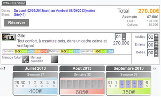Go to next months with >> link
Image resolution: width=161 pixels, height=97 pixels.
tap(154, 68)
